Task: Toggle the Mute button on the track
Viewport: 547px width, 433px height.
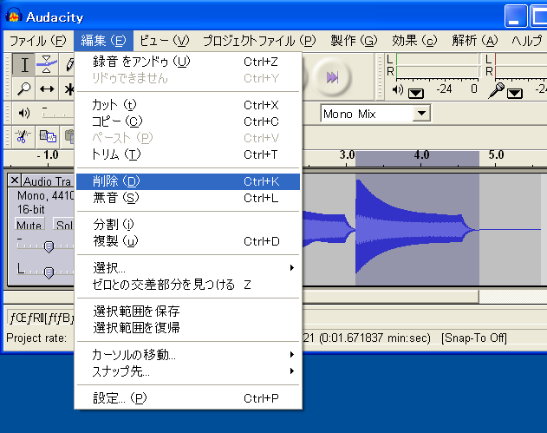Action: point(29,224)
